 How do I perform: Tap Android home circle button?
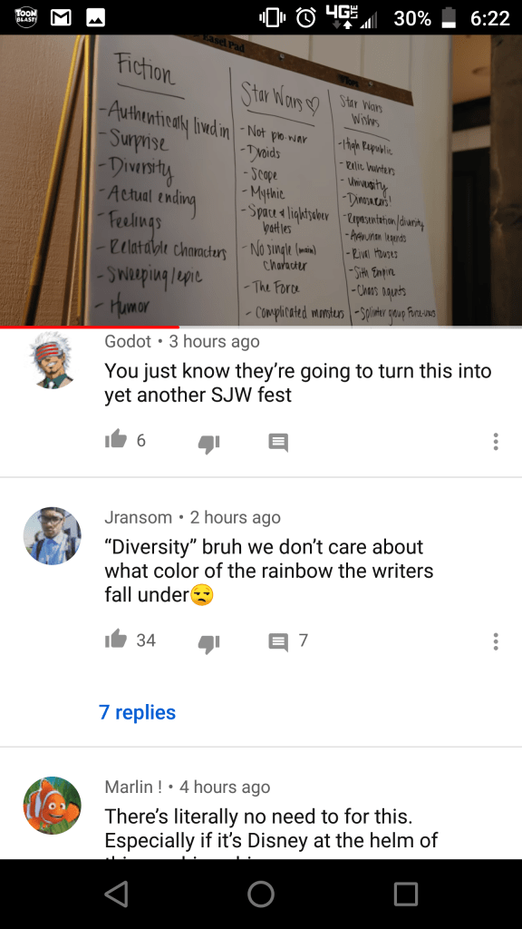click(261, 894)
